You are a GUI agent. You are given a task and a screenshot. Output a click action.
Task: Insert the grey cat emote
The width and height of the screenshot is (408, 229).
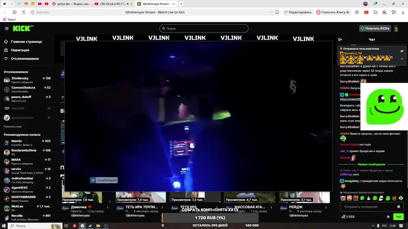(343, 198)
